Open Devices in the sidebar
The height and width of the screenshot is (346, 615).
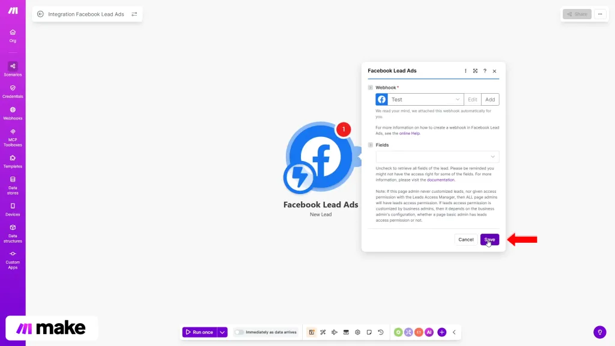click(x=13, y=210)
